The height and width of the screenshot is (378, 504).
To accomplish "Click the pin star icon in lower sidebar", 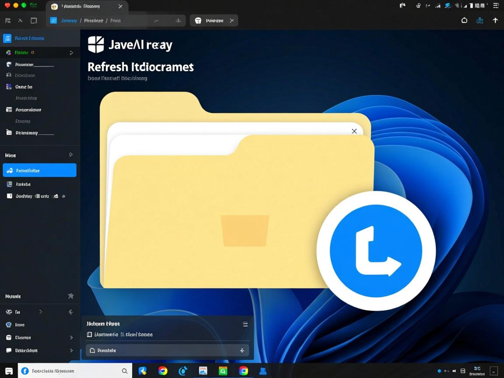I will pyautogui.click(x=71, y=296).
